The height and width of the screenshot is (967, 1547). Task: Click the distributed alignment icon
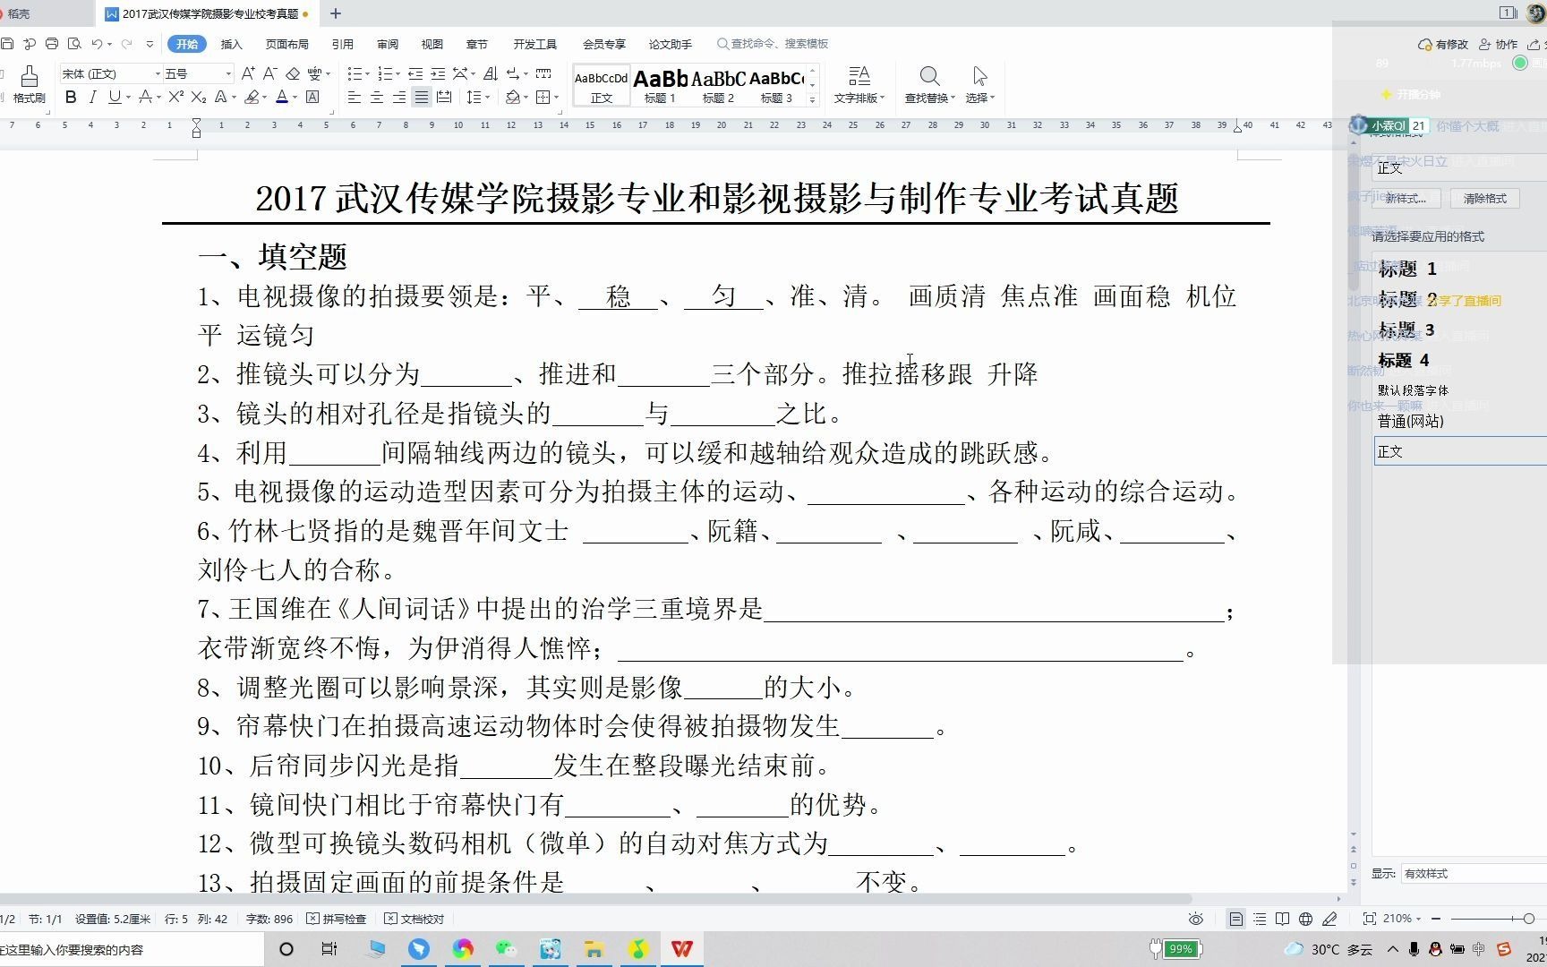[x=444, y=97]
